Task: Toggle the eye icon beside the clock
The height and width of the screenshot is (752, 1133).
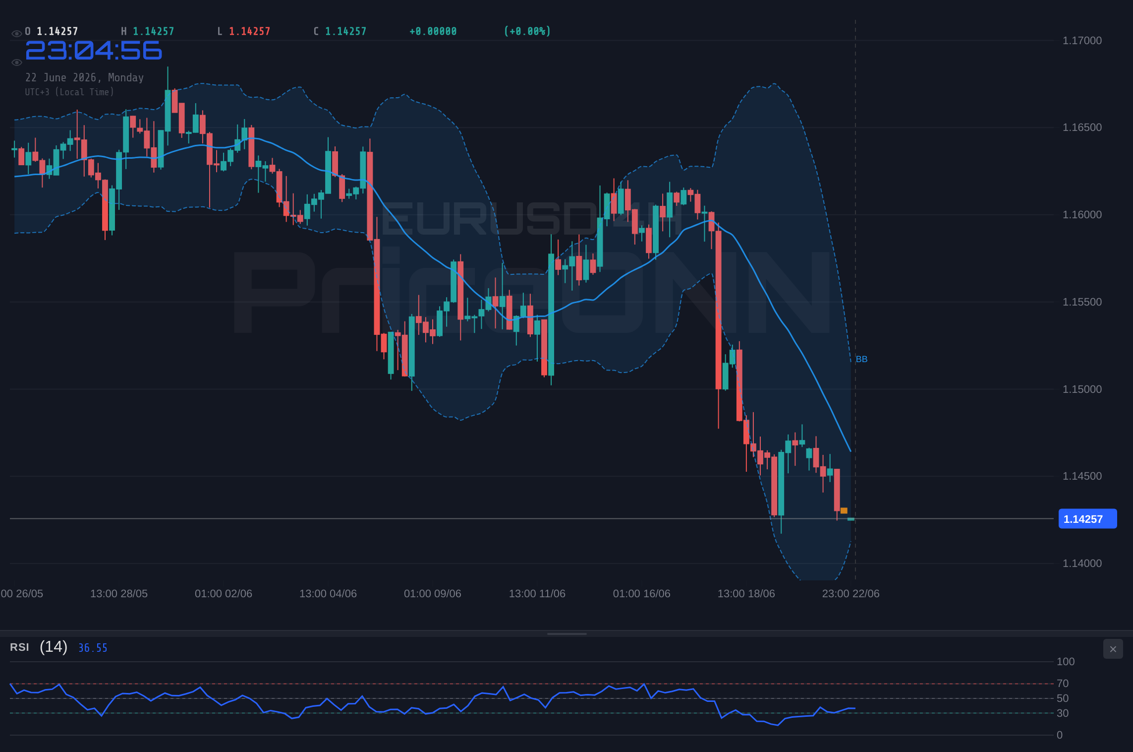Action: [16, 63]
